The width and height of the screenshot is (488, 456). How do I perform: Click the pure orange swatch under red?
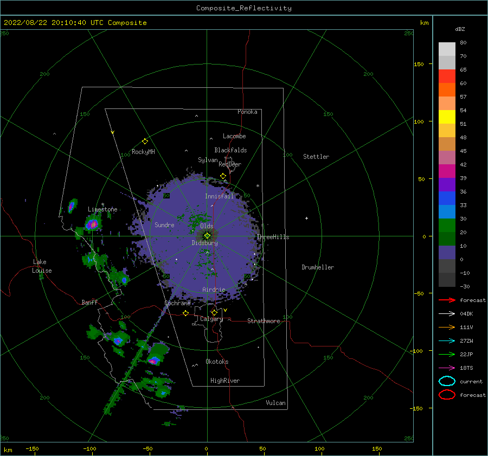[447, 89]
